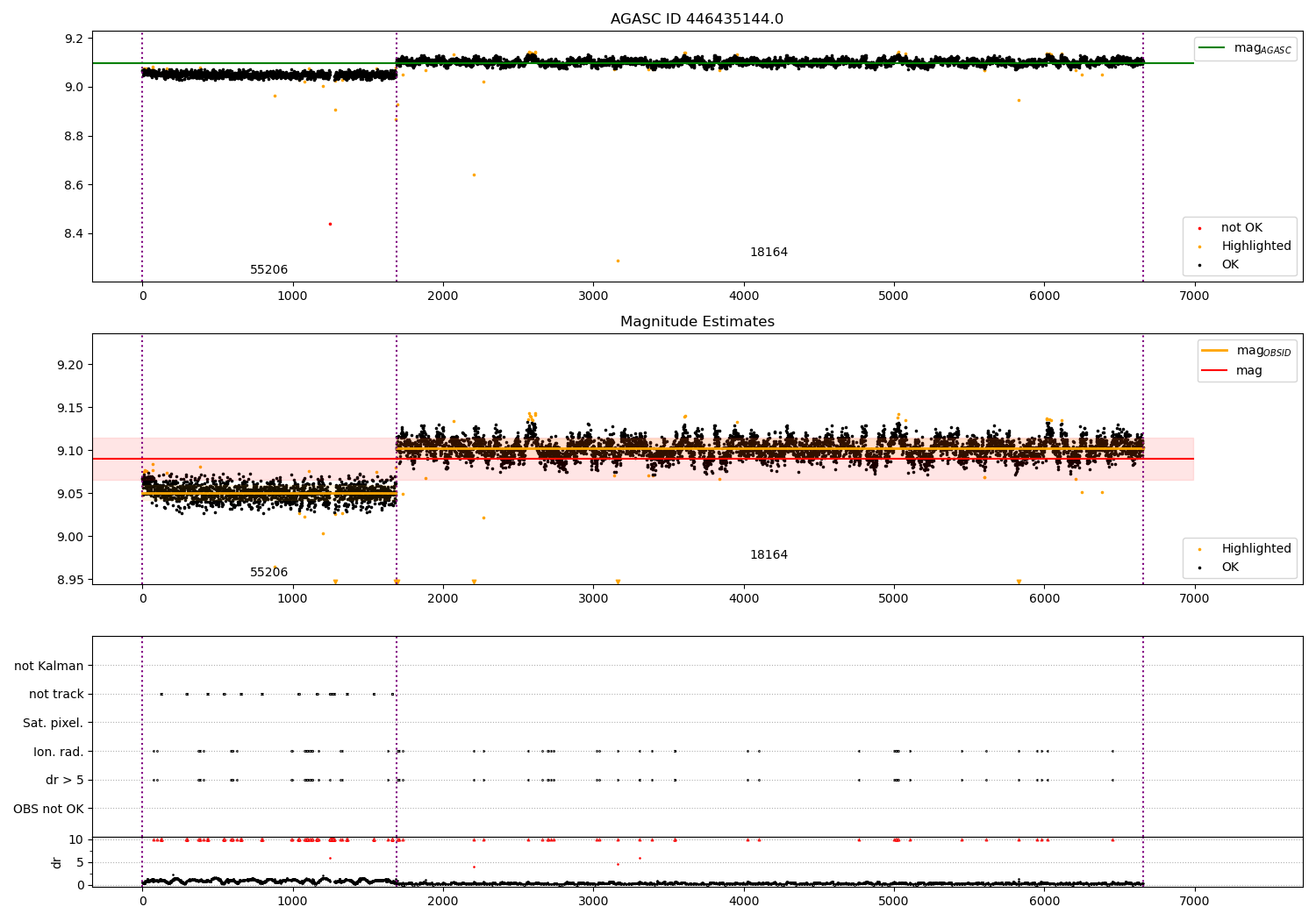Click '55206' annotation in Magnitude Estimates panel
Viewport: 1316px width, 921px height.
click(x=268, y=573)
